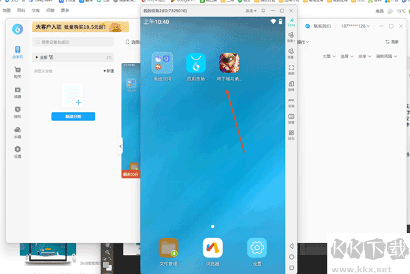Launch the 地下城与勇士 game icon
The height and width of the screenshot is (274, 410).
coord(230,67)
